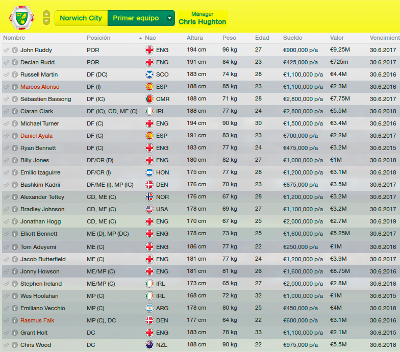This screenshot has width=400, height=352.
Task: Click ME (D), MP (DC) position cell
Action: click(108, 234)
